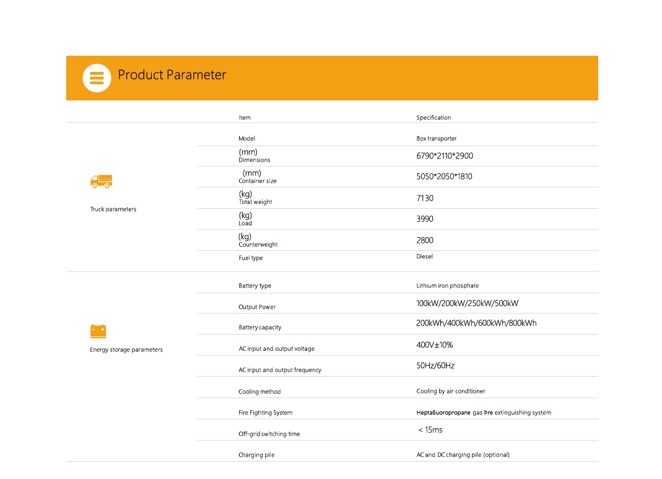Click the Product Parameter heading text
This screenshot has height=479, width=662.
point(172,75)
